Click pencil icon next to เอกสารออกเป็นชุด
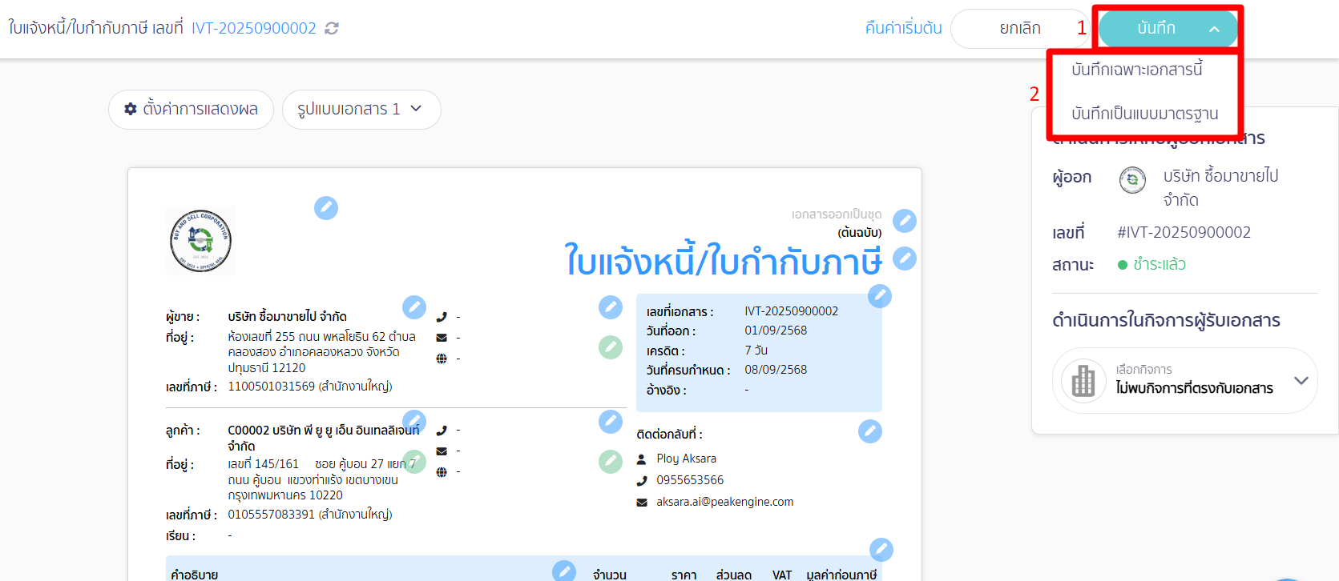The image size is (1339, 581). pos(905,221)
